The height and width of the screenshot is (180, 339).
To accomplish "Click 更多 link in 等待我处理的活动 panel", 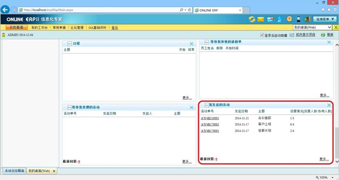I will point(187,162).
